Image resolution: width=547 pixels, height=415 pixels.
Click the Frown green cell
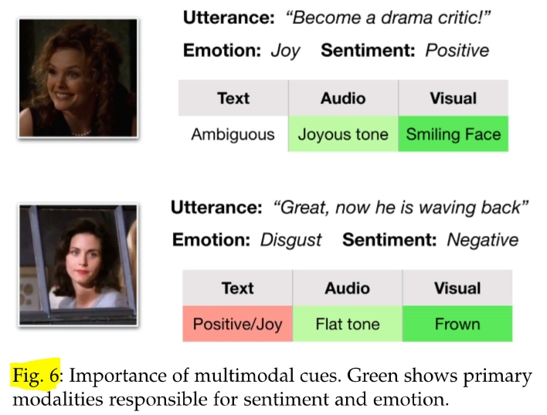pos(457,324)
